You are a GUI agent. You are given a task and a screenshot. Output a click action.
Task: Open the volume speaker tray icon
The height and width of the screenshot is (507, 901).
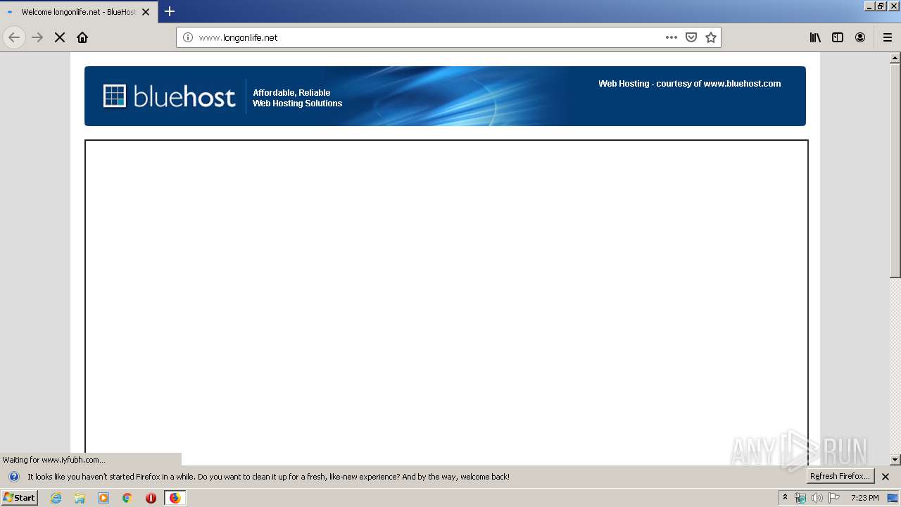click(x=817, y=498)
